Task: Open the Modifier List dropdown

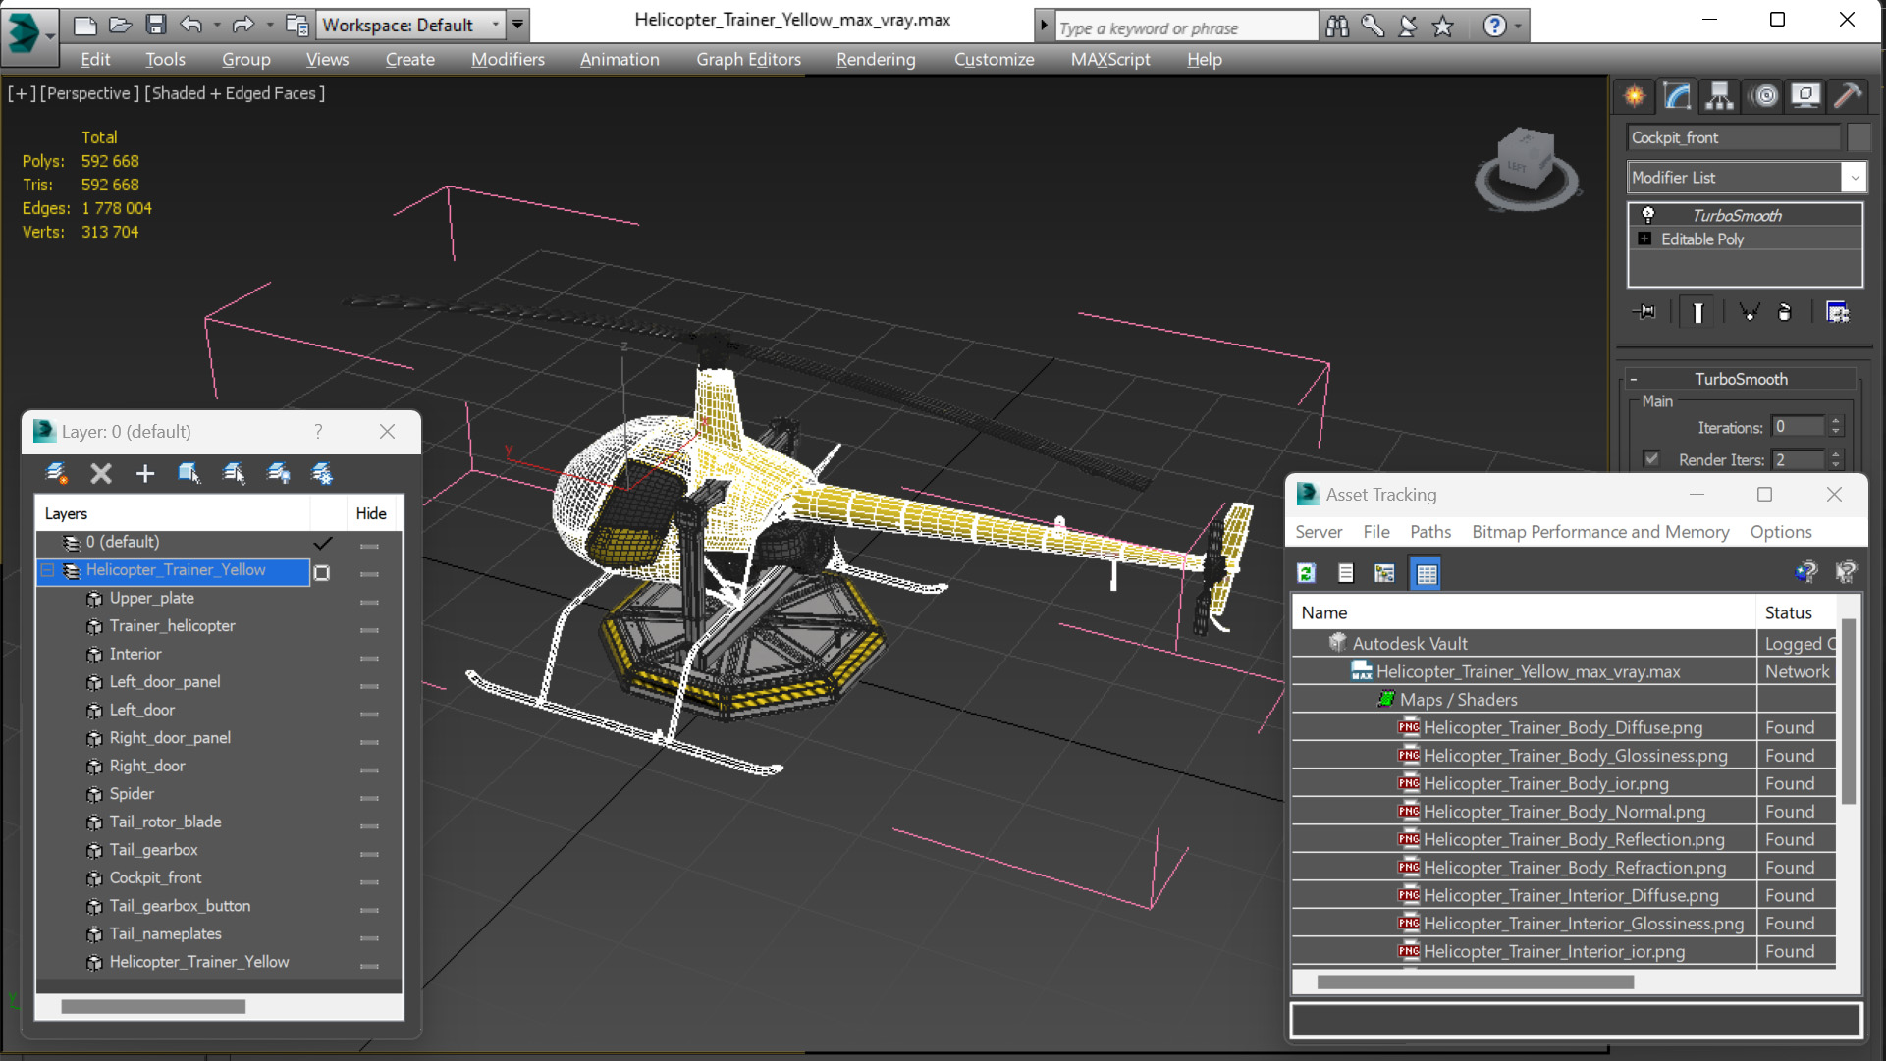Action: [1854, 178]
